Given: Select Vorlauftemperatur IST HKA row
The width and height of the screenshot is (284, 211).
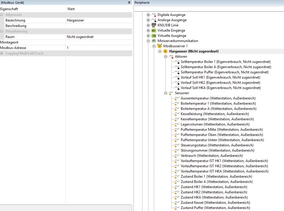Looking at the screenshot, I should tap(225, 171).
